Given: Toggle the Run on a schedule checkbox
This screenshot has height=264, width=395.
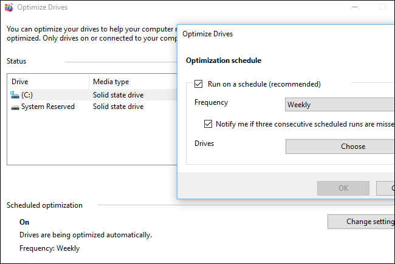Looking at the screenshot, I should click(x=199, y=84).
